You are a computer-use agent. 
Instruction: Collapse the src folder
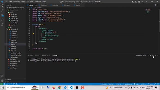pos(15,27)
